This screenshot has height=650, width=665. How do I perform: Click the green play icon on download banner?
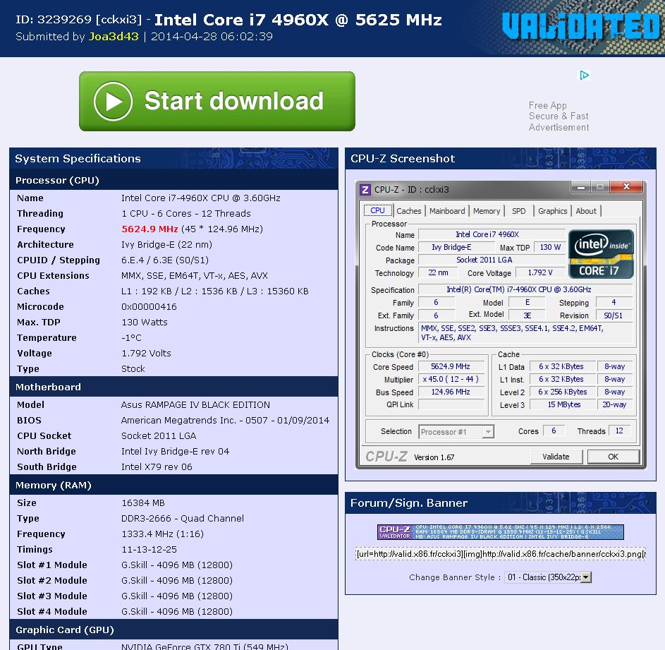point(113,102)
